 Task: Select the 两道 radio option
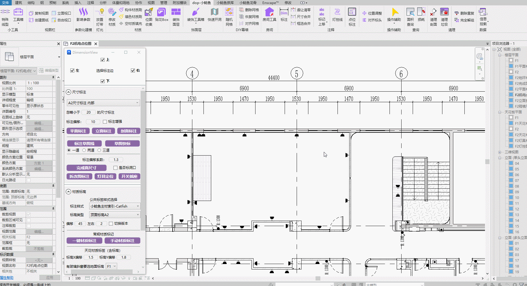pyautogui.click(x=84, y=150)
